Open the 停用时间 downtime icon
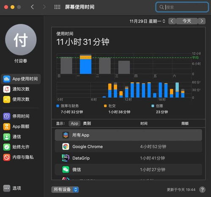 pos(7,116)
